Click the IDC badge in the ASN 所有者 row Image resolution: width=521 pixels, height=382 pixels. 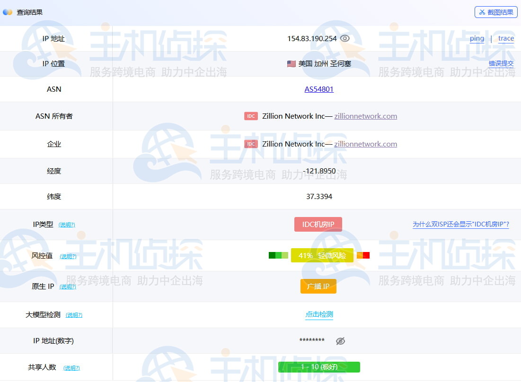[x=251, y=116]
